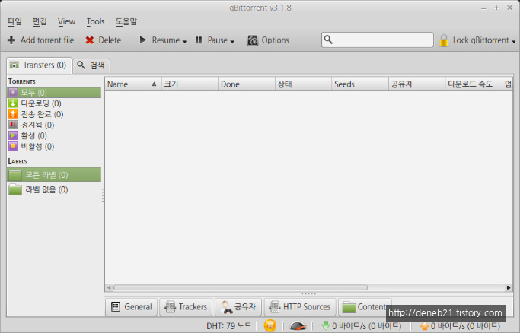The image size is (520, 333).
Task: Open the Trackers panel button
Action: 185,307
